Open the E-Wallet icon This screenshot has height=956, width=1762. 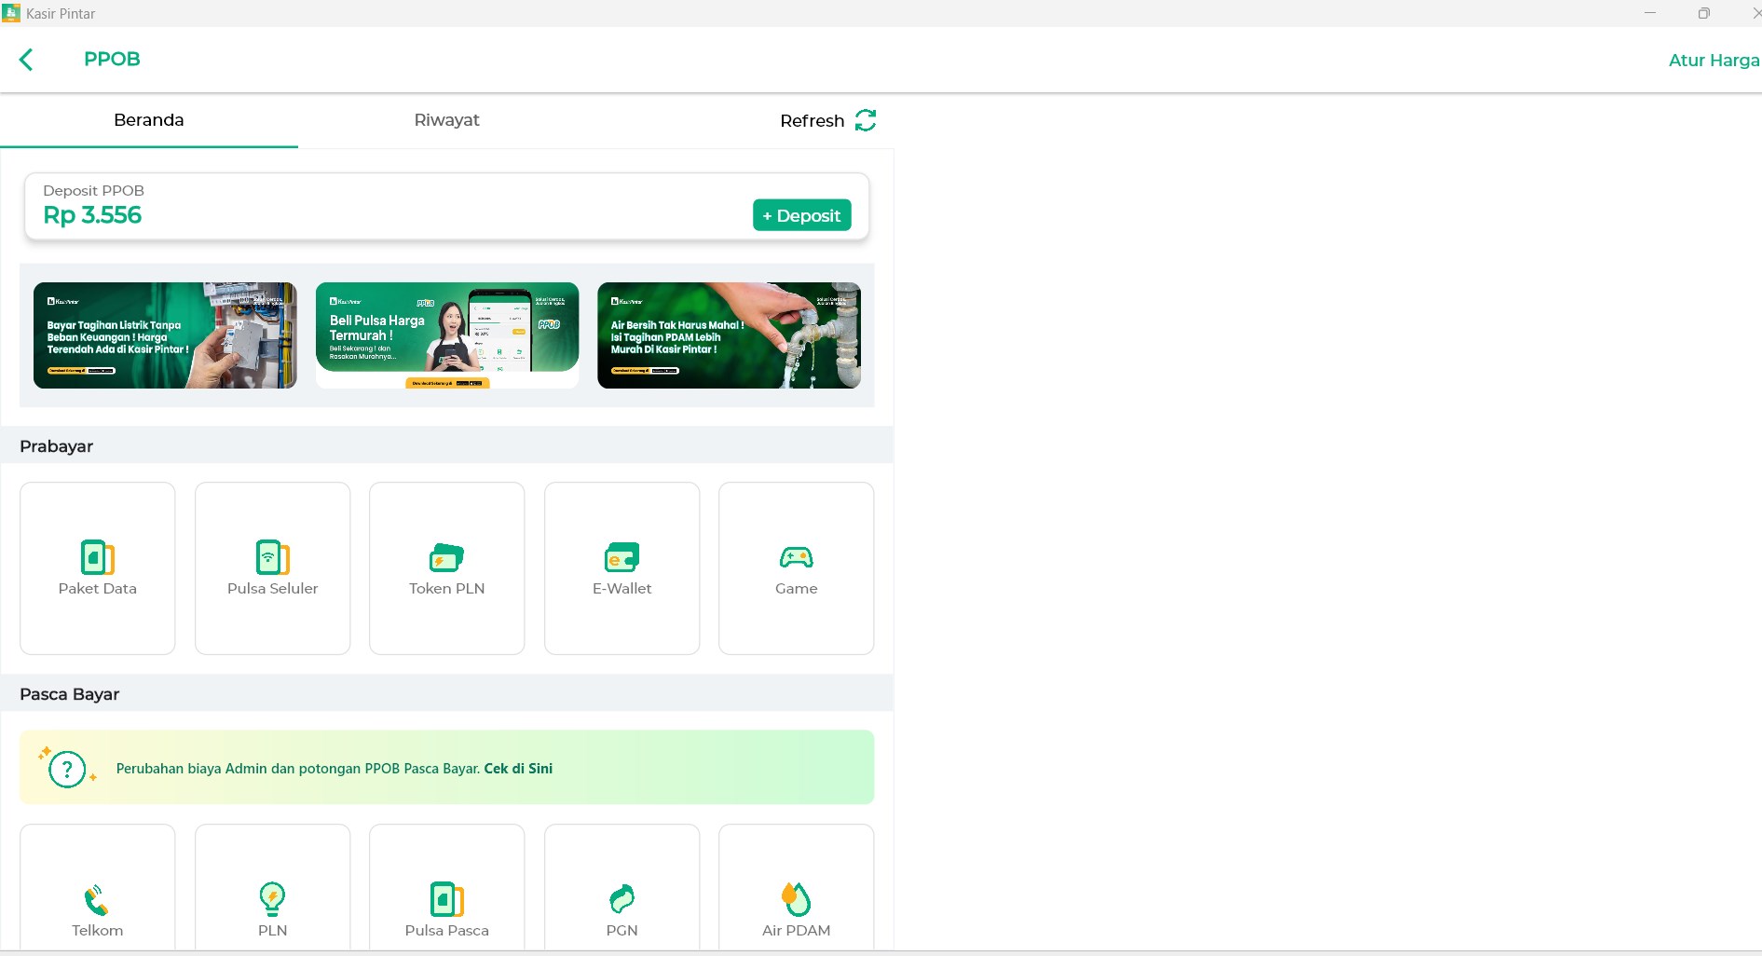(x=622, y=557)
